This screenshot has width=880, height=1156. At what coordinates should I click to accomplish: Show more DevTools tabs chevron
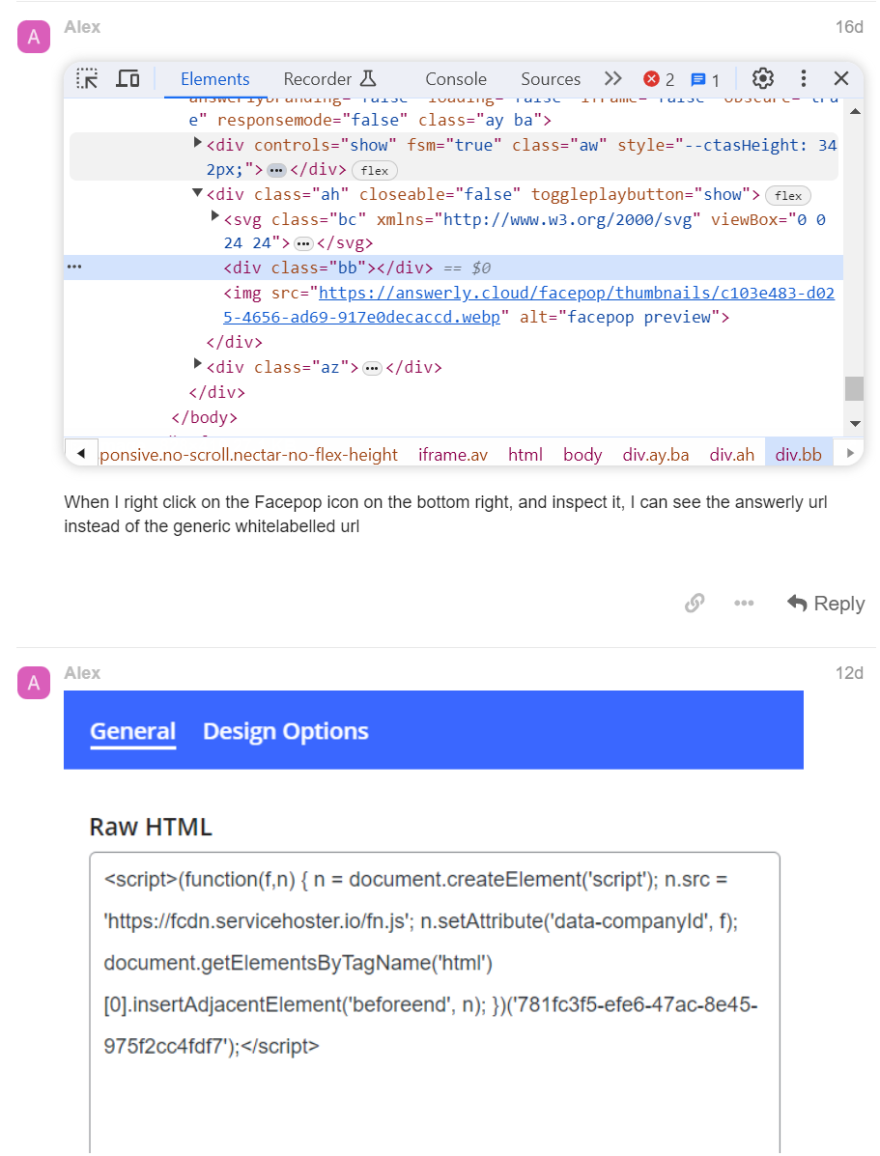click(613, 78)
